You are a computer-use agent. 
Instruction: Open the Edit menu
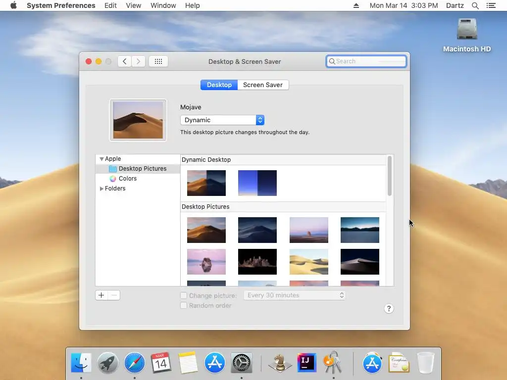[110, 5]
